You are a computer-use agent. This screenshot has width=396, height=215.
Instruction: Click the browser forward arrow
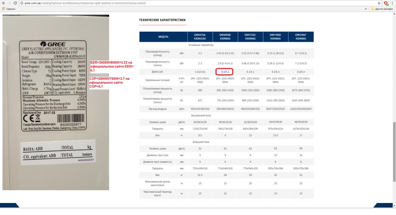click(x=9, y=3)
